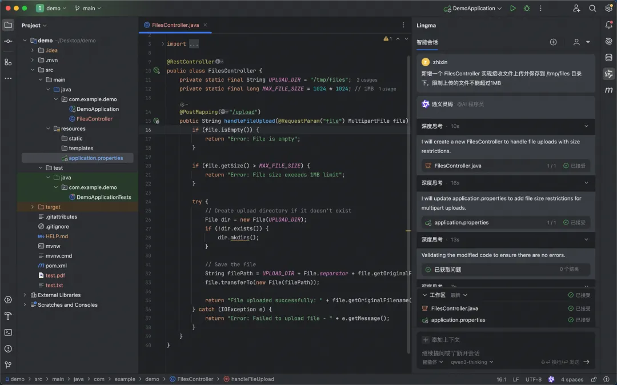617x385 pixels.
Task: Show more tool windows ellipsis in left sidebar
Action: [8, 78]
